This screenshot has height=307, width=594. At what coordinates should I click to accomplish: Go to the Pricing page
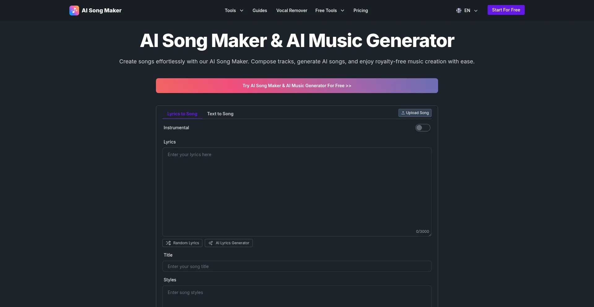[x=361, y=11]
